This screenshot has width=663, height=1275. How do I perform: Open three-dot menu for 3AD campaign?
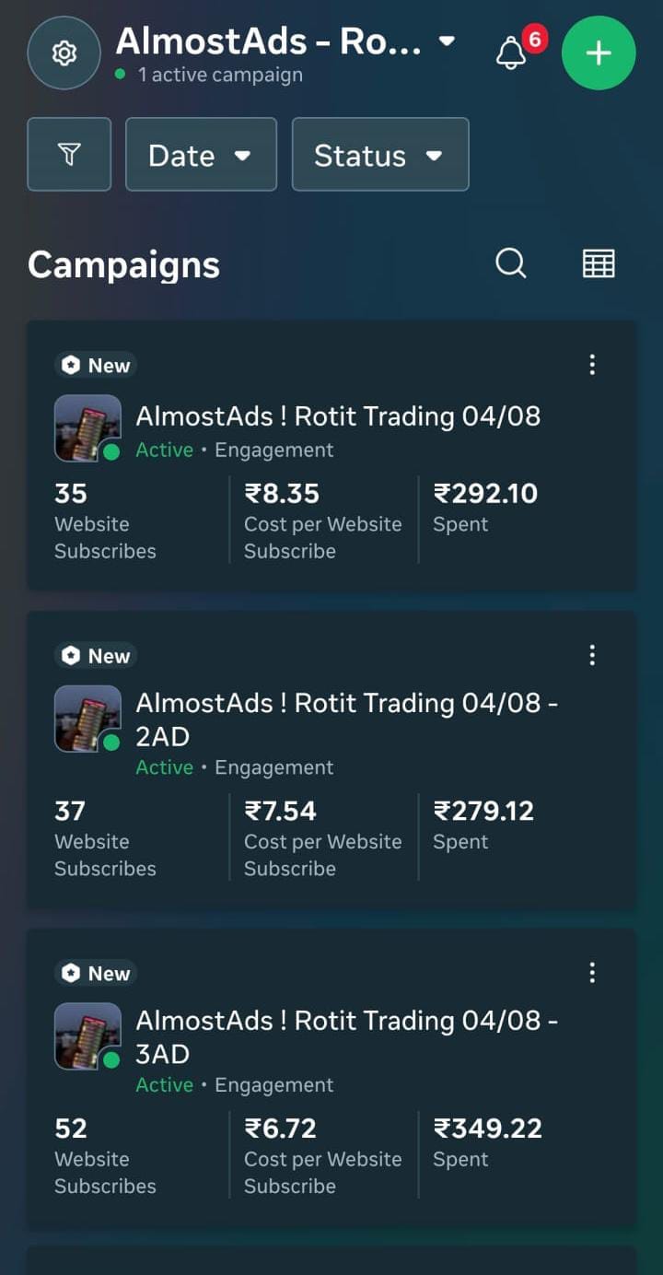click(592, 973)
